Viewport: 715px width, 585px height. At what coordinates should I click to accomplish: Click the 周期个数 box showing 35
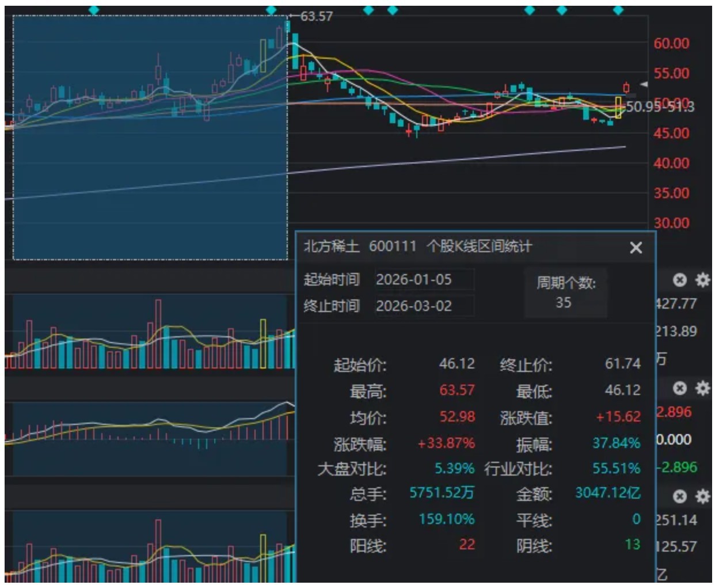(565, 294)
